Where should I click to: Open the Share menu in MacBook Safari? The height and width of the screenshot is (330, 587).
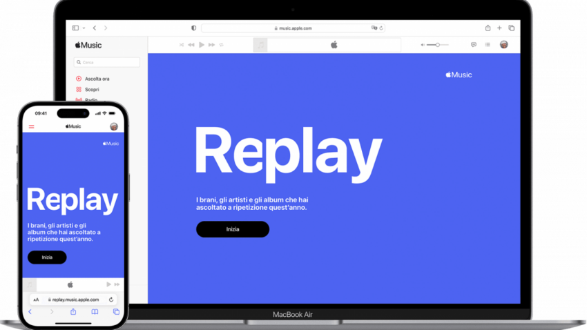488,28
